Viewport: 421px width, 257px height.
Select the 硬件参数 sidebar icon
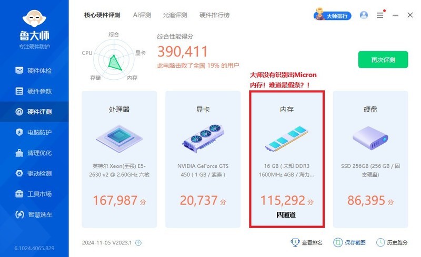click(x=19, y=91)
